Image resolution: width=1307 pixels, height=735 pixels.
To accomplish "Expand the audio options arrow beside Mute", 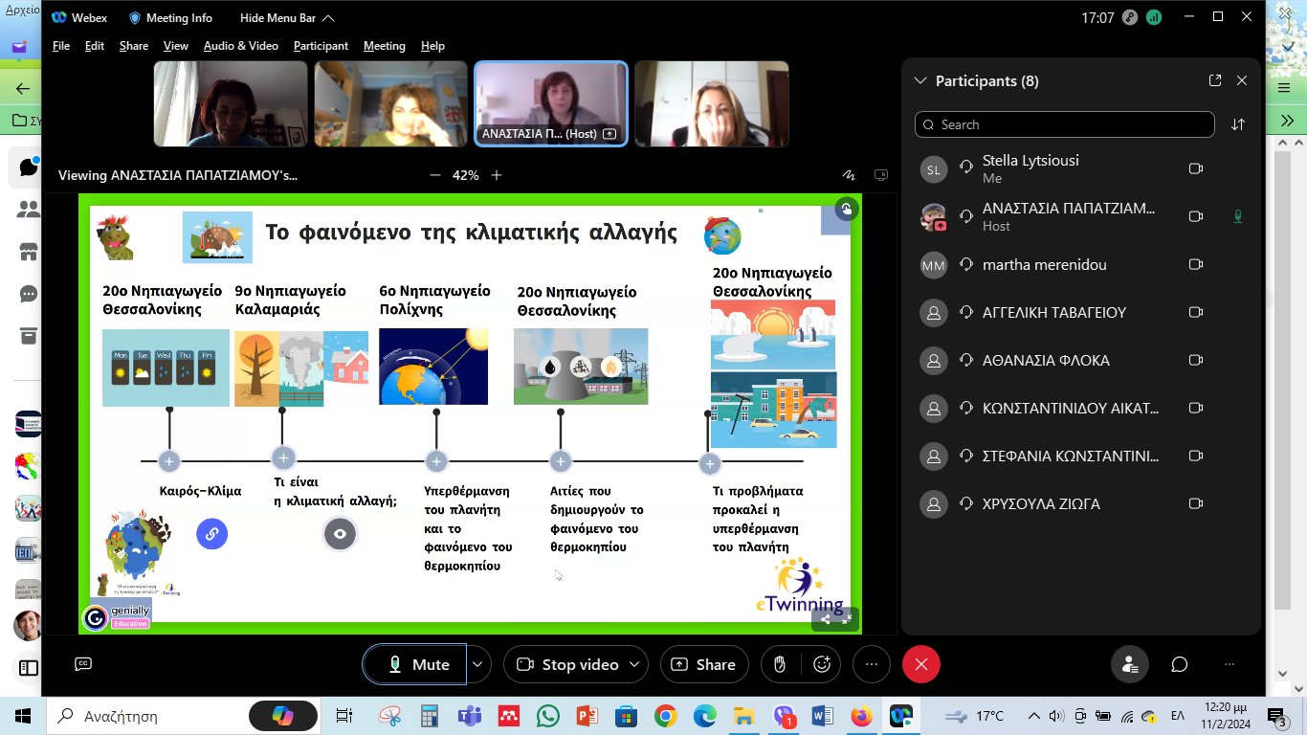I will [478, 664].
